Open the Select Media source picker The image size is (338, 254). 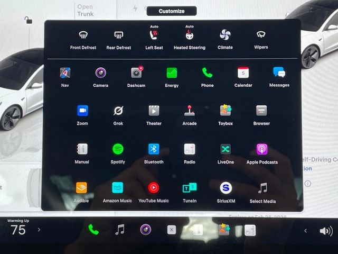pos(262,188)
